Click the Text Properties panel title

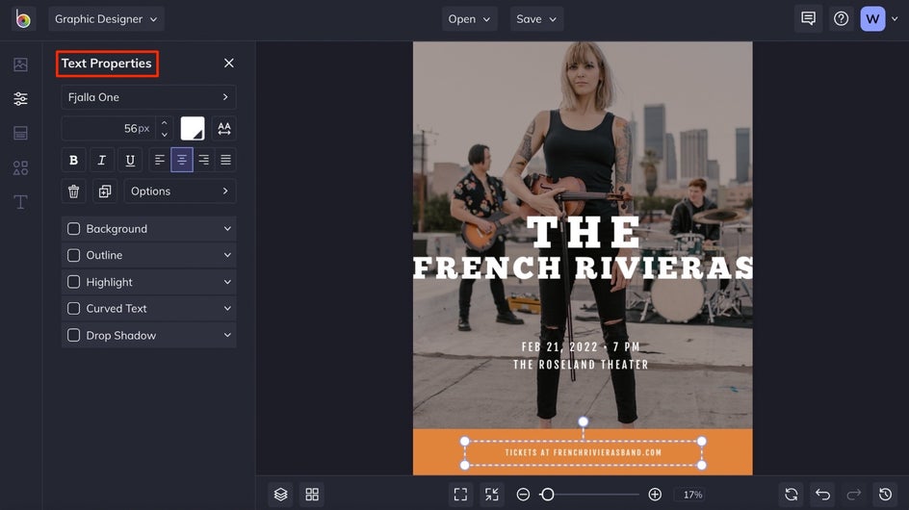[x=107, y=64]
